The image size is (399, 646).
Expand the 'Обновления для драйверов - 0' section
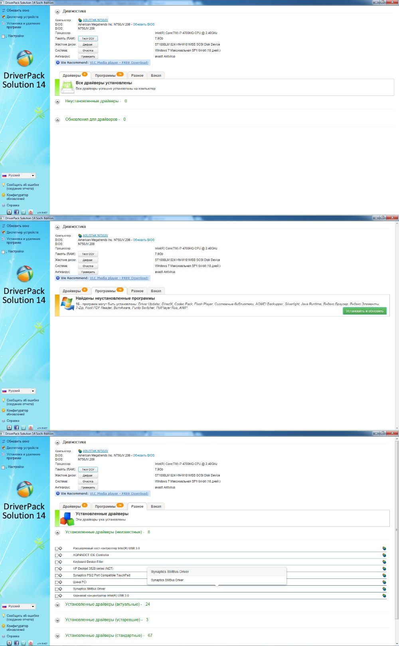click(x=57, y=120)
